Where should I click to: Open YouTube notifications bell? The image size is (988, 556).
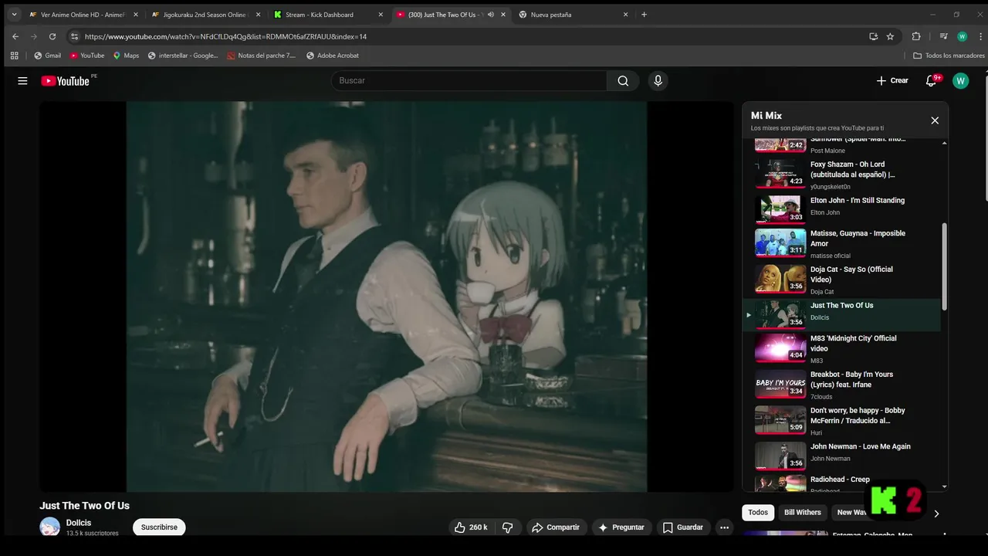932,81
